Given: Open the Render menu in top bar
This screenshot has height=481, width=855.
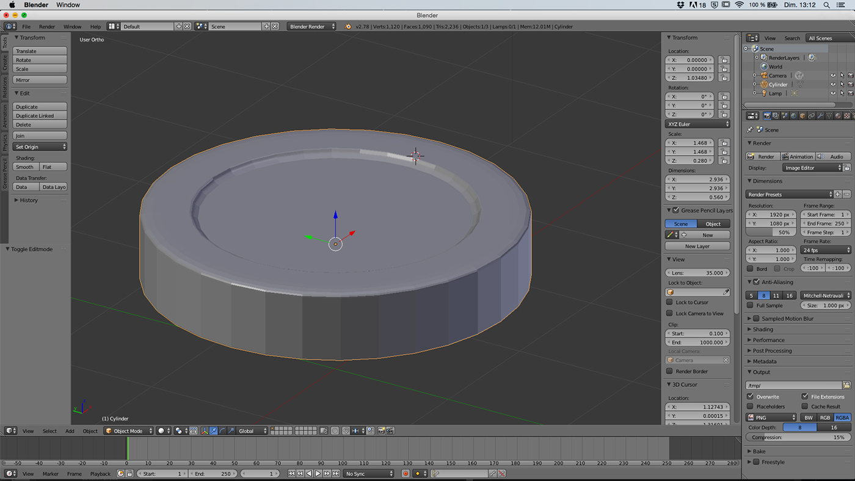Looking at the screenshot, I should coord(47,27).
